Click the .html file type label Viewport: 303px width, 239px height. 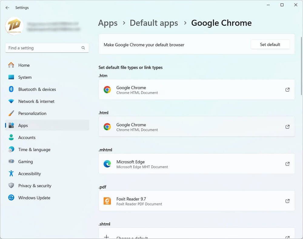click(x=103, y=113)
